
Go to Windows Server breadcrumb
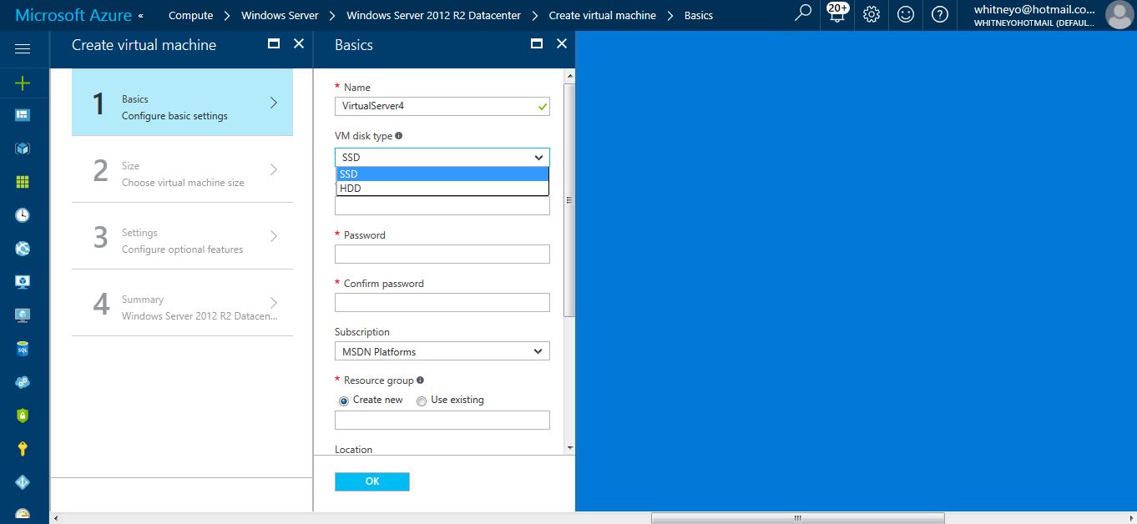(280, 15)
